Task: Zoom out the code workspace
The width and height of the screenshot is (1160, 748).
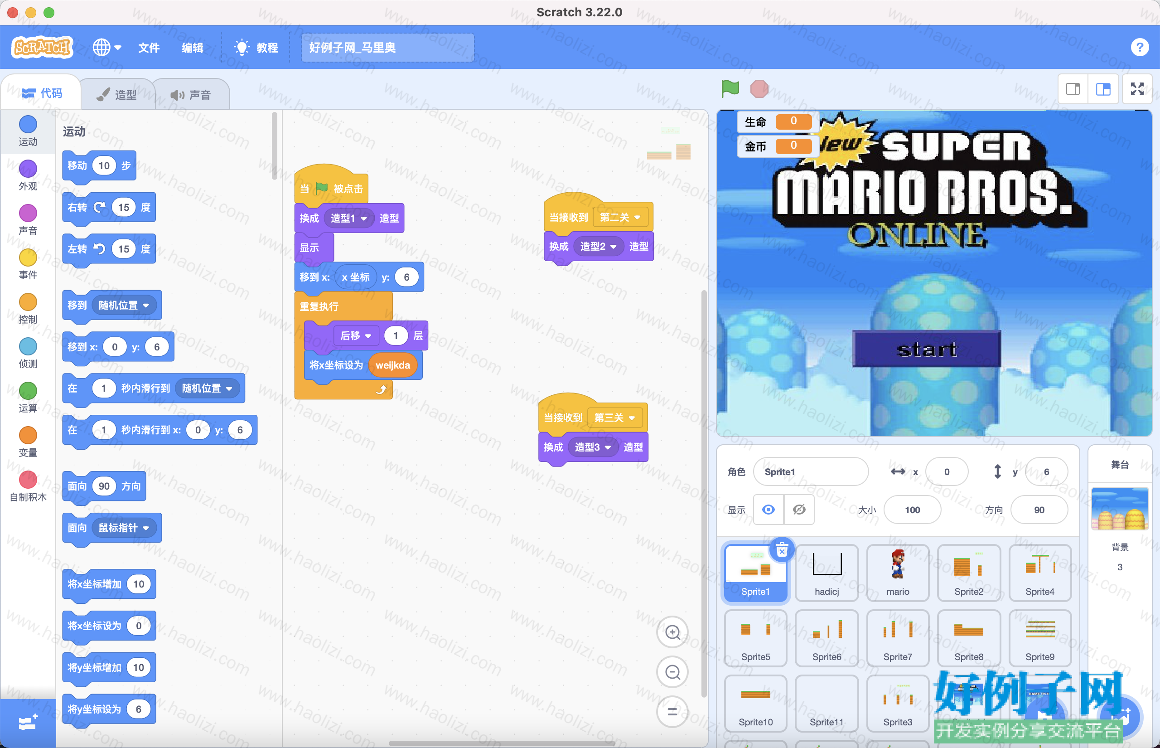Action: 672,672
